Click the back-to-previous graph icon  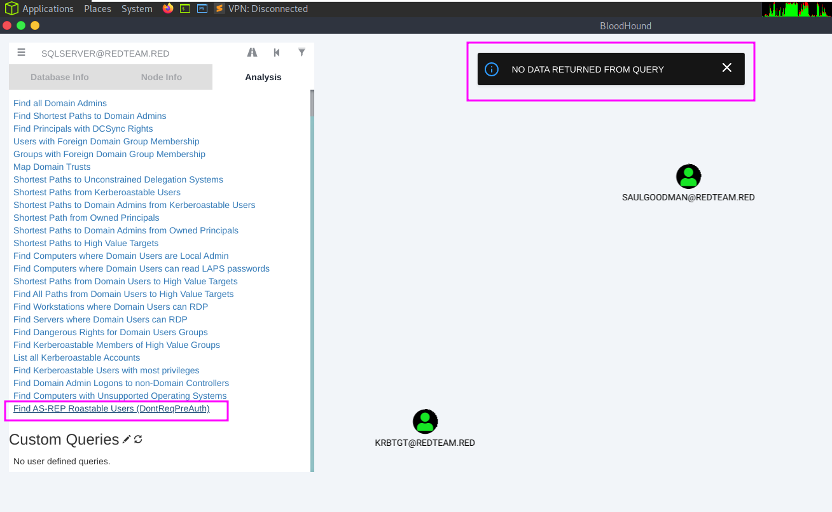click(277, 53)
